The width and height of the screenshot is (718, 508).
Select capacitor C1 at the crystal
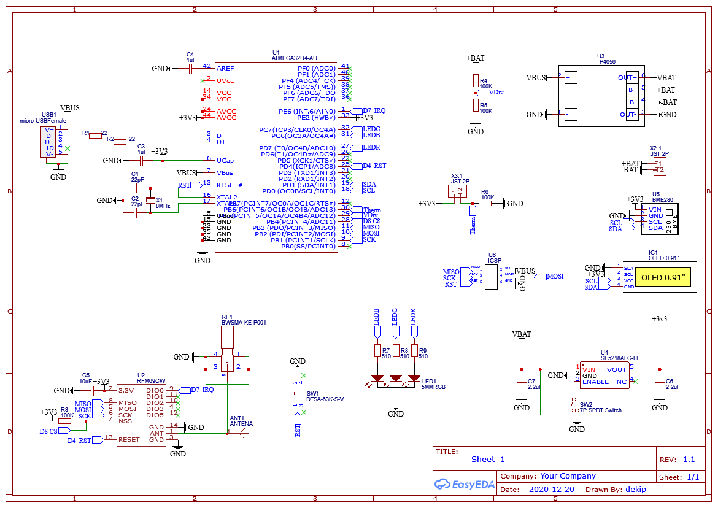135,188
